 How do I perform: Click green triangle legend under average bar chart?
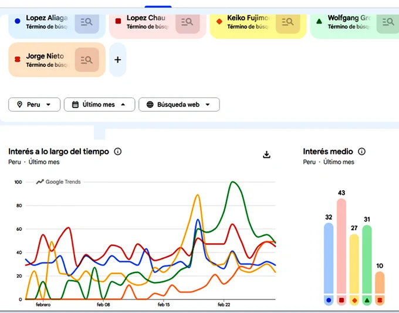tap(367, 300)
